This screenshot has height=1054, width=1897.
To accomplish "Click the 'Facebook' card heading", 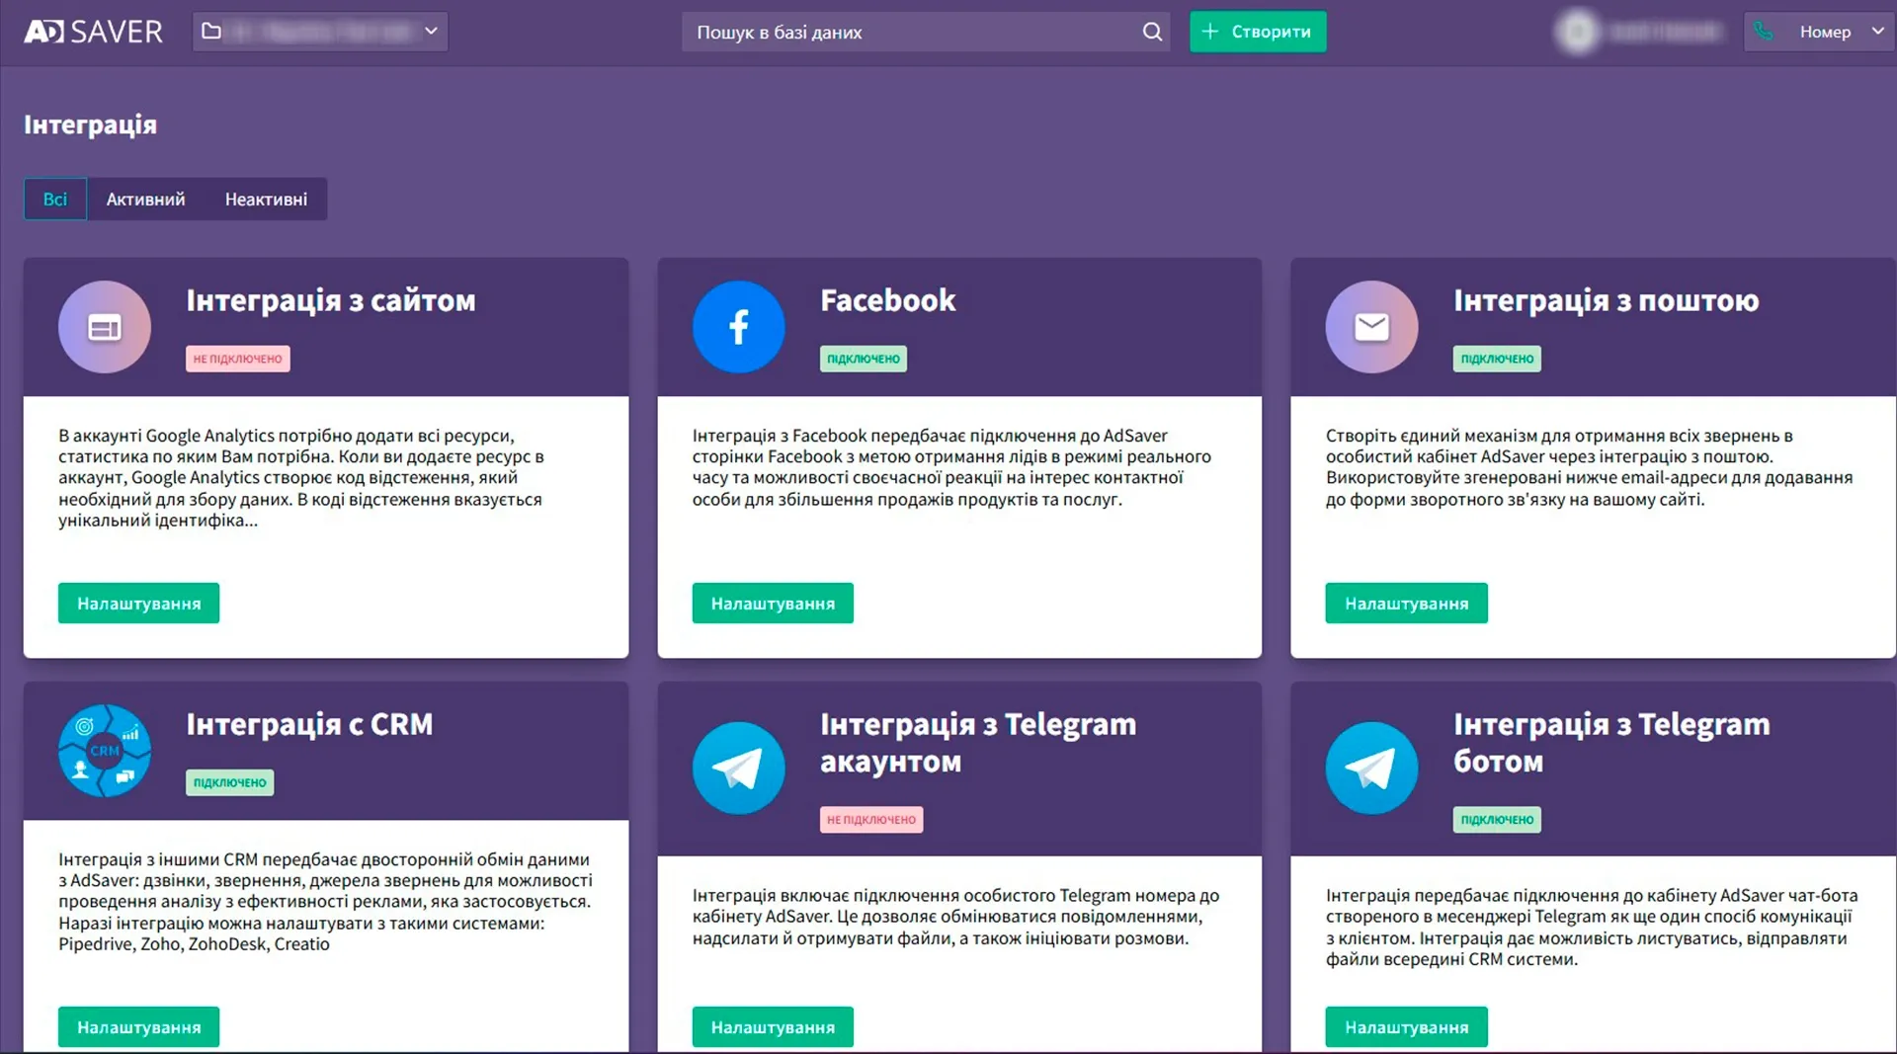I will click(x=888, y=300).
